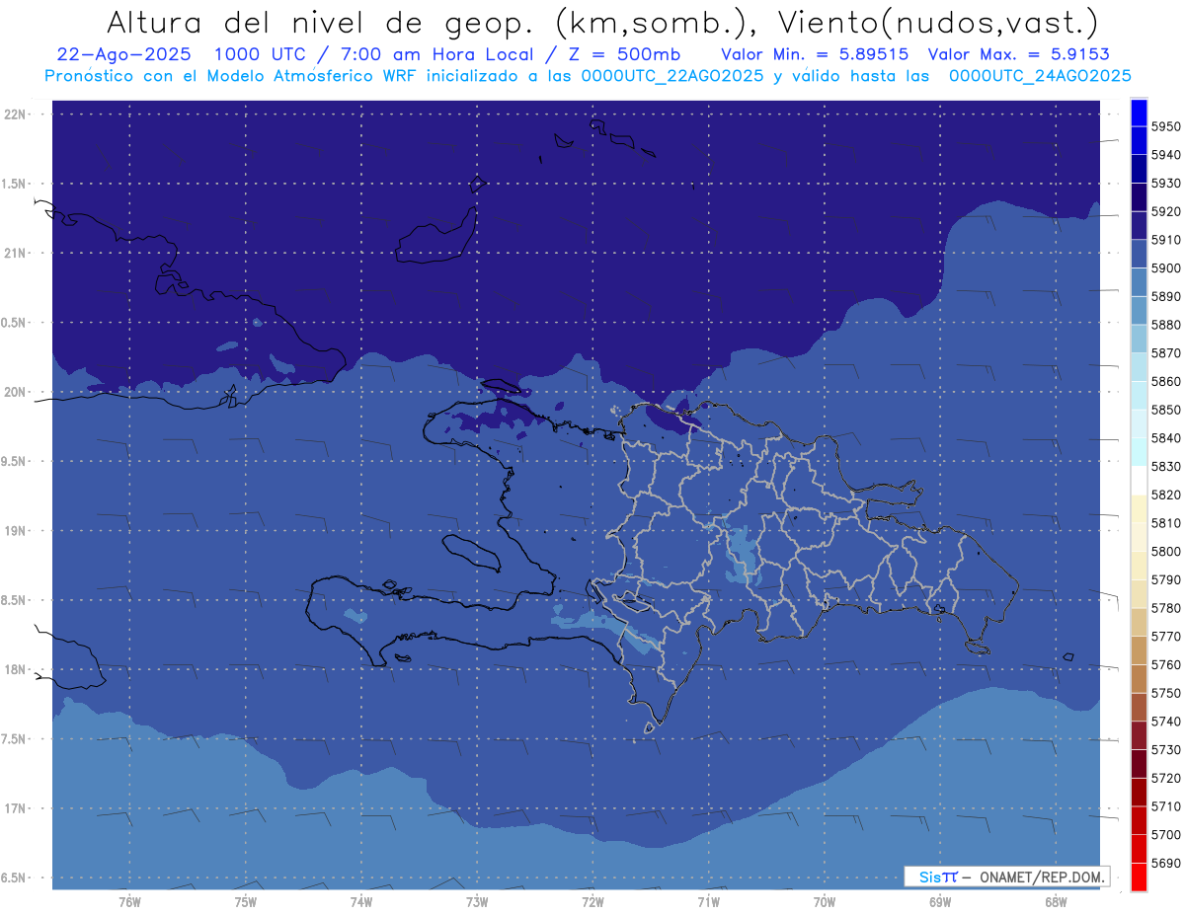The image size is (1185, 915).
Task: Pick the colorbar swatch between 5720 and 5730
Action: [1138, 764]
